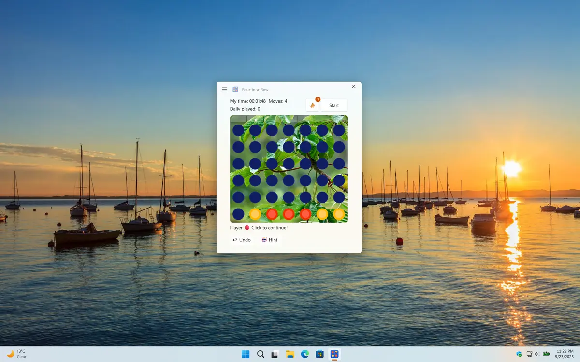Open Microsoft Edge from taskbar
This screenshot has height=362, width=580.
[305, 354]
